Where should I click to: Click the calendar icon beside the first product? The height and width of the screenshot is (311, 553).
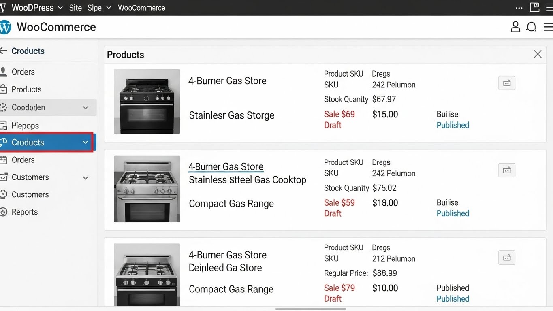(506, 83)
